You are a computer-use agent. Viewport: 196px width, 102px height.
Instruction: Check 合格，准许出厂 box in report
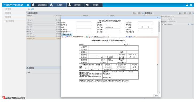click(113, 72)
